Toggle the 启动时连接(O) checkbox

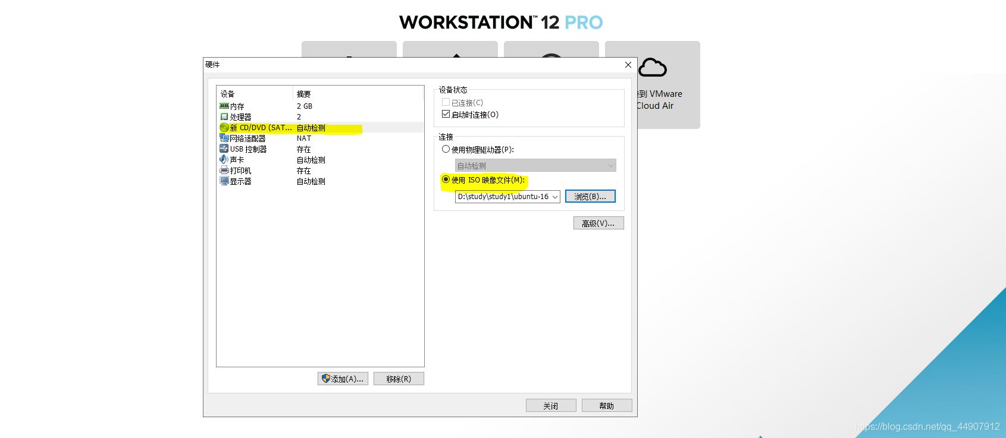pos(446,114)
